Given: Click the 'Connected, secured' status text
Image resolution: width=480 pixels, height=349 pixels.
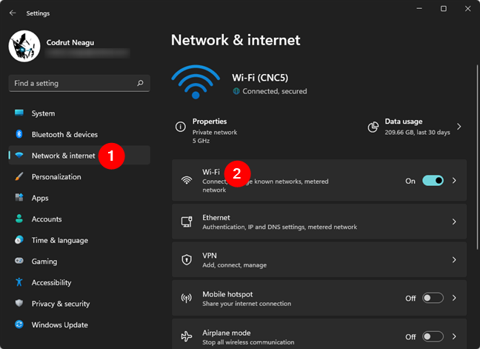Looking at the screenshot, I should 275,91.
